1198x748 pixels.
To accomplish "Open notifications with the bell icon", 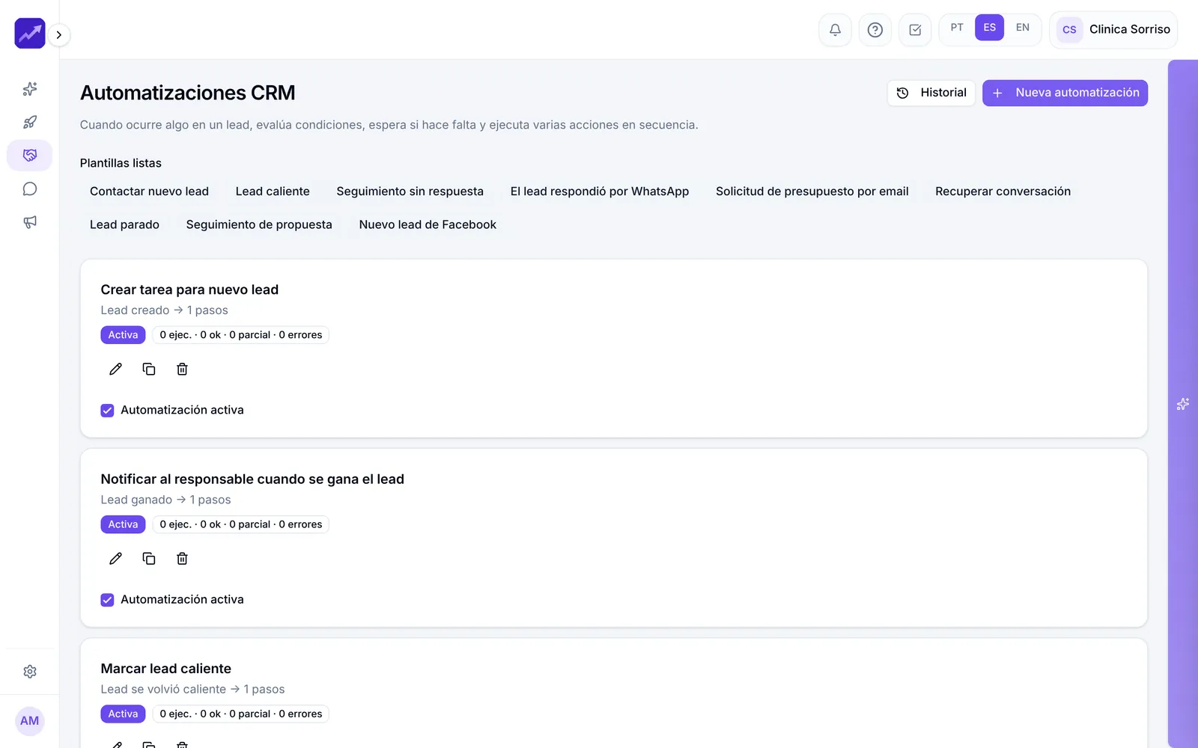I will click(x=835, y=30).
